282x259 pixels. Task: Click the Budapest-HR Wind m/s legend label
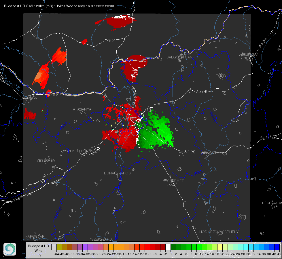[39, 251]
